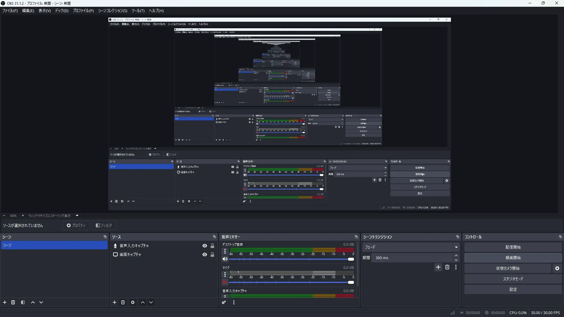Click the 録画開始 button
This screenshot has height=317, width=564.
(x=513, y=258)
